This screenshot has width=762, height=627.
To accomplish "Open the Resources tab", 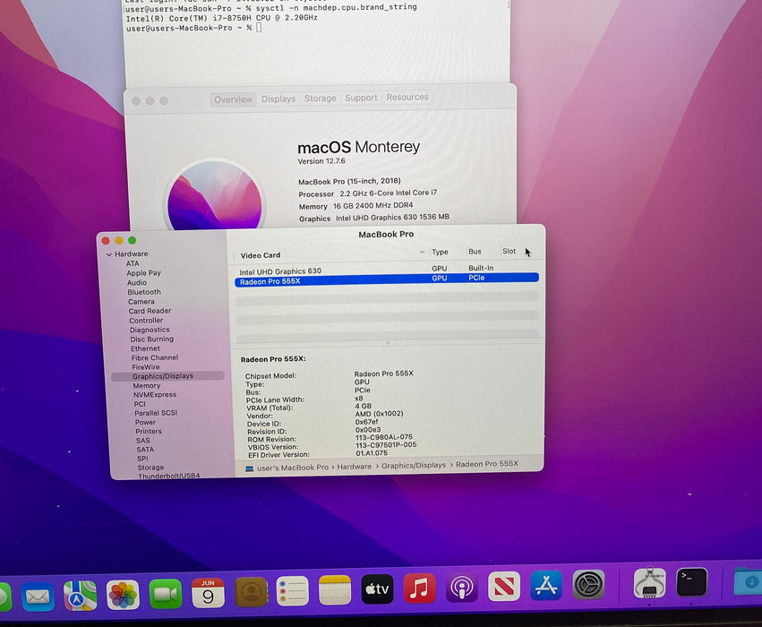I will pyautogui.click(x=407, y=98).
